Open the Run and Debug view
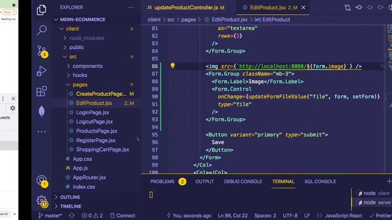392x220 pixels. click(x=41, y=71)
